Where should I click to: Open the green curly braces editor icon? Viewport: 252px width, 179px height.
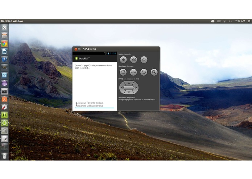tap(4, 115)
